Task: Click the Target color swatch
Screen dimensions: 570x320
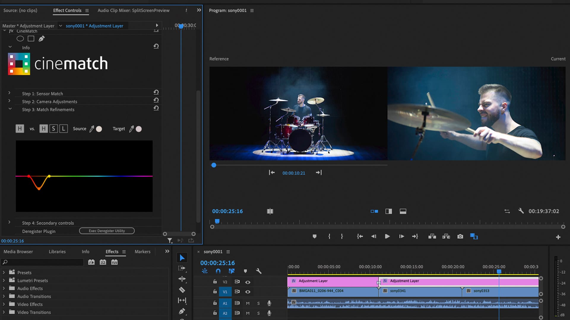Action: pyautogui.click(x=139, y=129)
